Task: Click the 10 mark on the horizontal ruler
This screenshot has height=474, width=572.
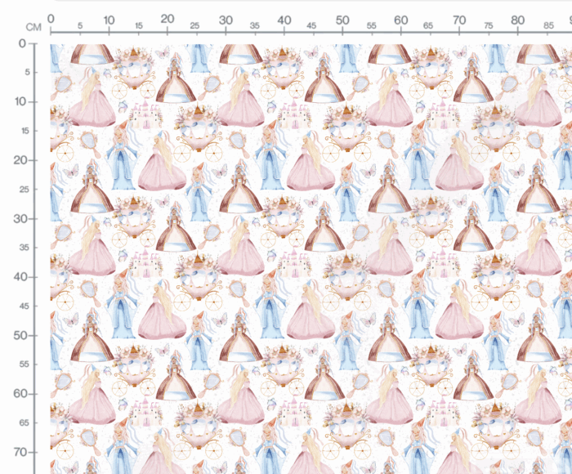Action: click(109, 20)
